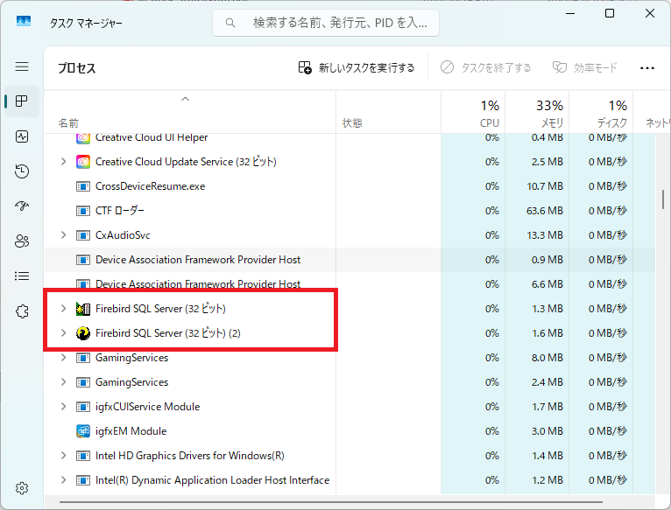Click the more options ellipsis button
671x510 pixels.
[647, 68]
